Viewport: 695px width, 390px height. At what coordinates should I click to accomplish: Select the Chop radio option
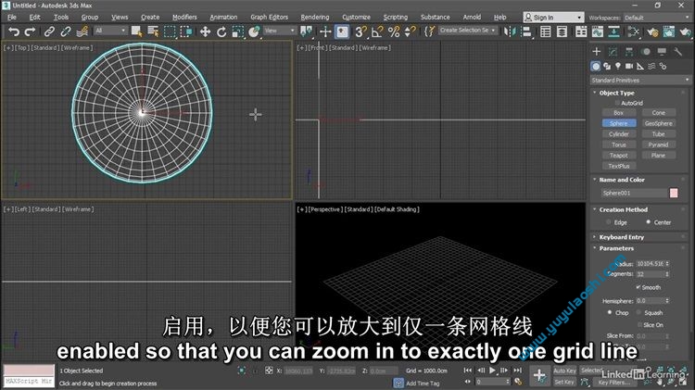point(610,312)
